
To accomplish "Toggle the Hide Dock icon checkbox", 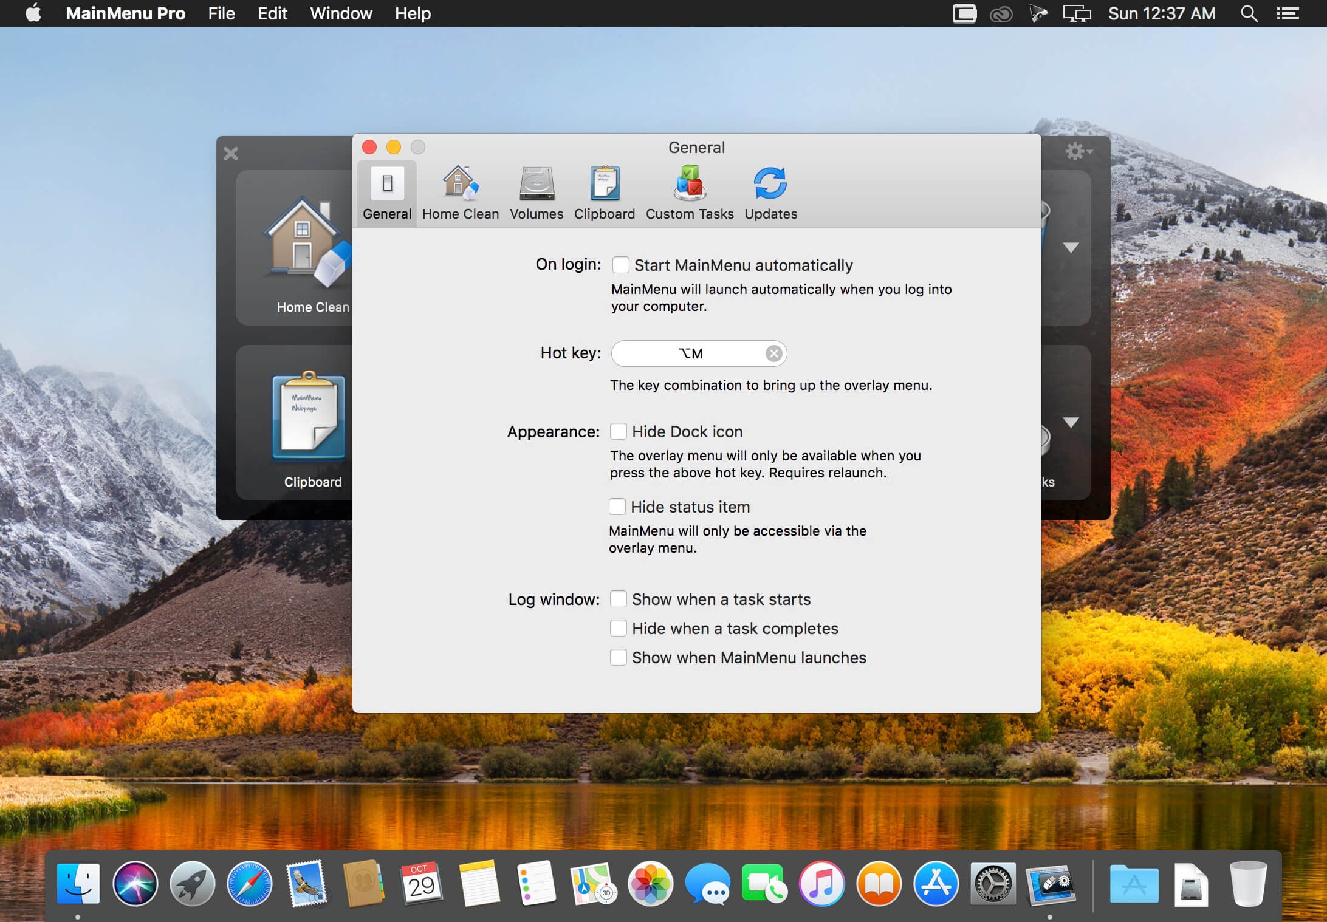I will (x=618, y=431).
